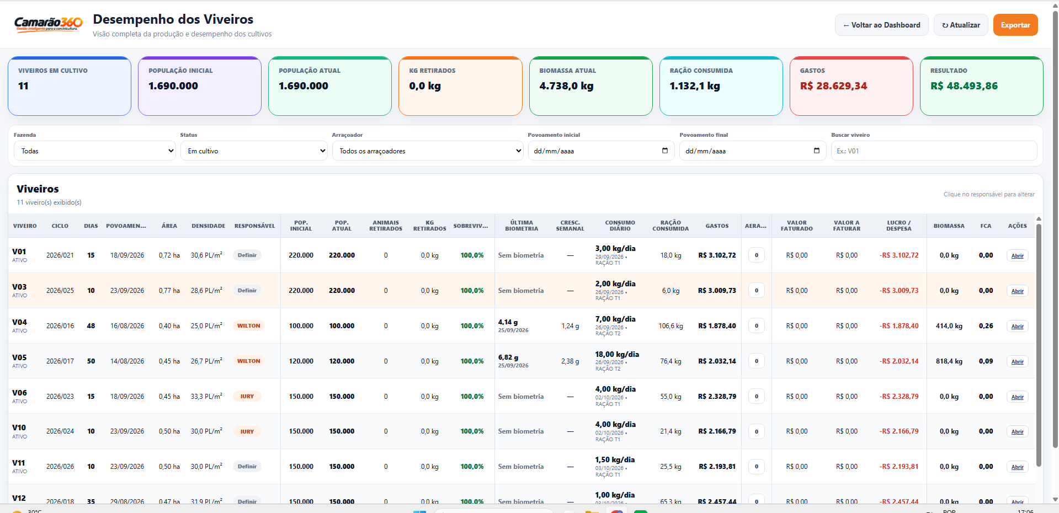Open viveiro V01 with Abrir

tap(1017, 255)
